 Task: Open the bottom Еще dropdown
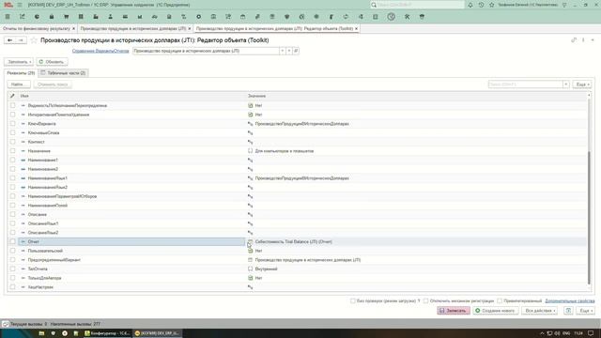(x=585, y=311)
